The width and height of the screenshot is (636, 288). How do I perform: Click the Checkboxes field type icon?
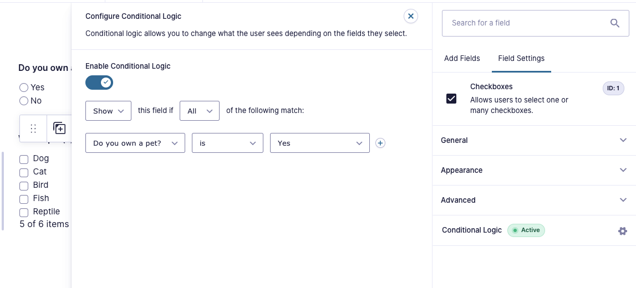pos(451,99)
